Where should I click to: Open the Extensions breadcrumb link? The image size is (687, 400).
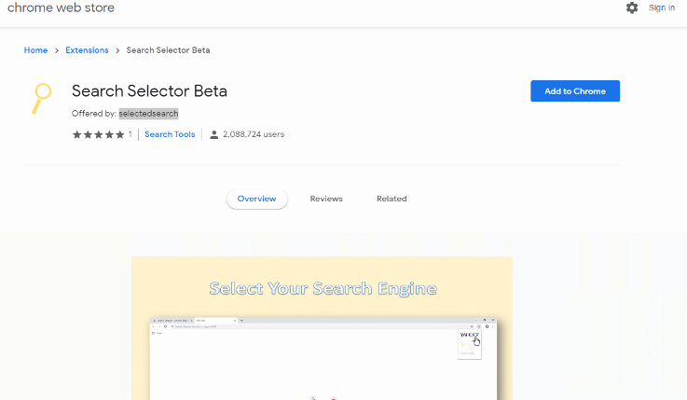(x=87, y=50)
